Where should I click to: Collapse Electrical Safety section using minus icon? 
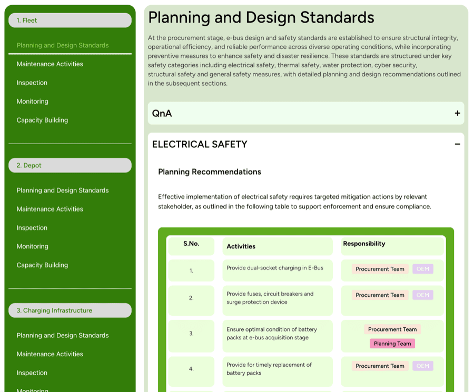coord(457,144)
